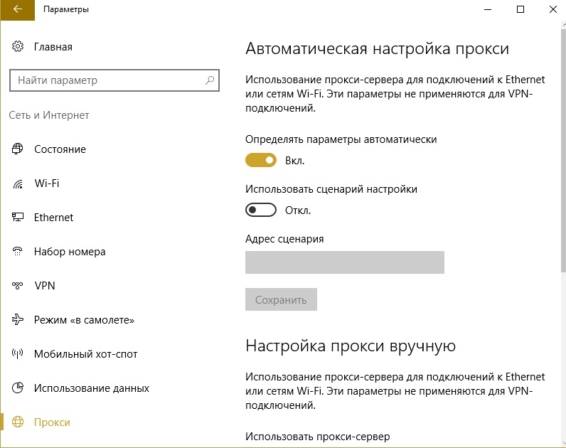Close the Параметры window
The height and width of the screenshot is (448, 566).
[x=552, y=10]
